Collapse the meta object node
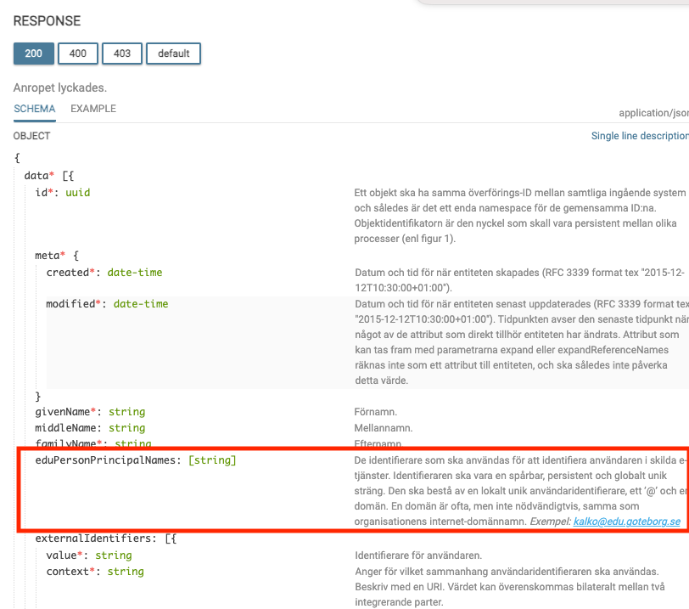The width and height of the screenshot is (689, 609). [x=75, y=255]
